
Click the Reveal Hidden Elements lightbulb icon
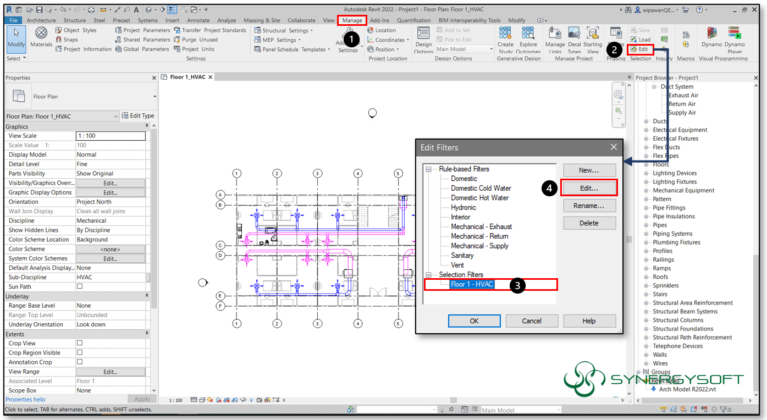tap(251, 400)
